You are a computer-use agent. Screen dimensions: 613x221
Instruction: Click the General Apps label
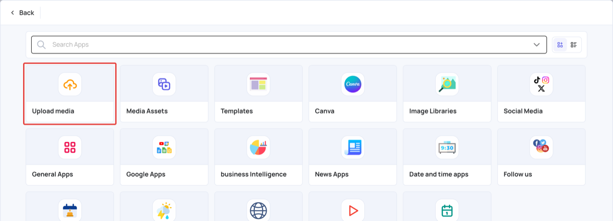(53, 174)
